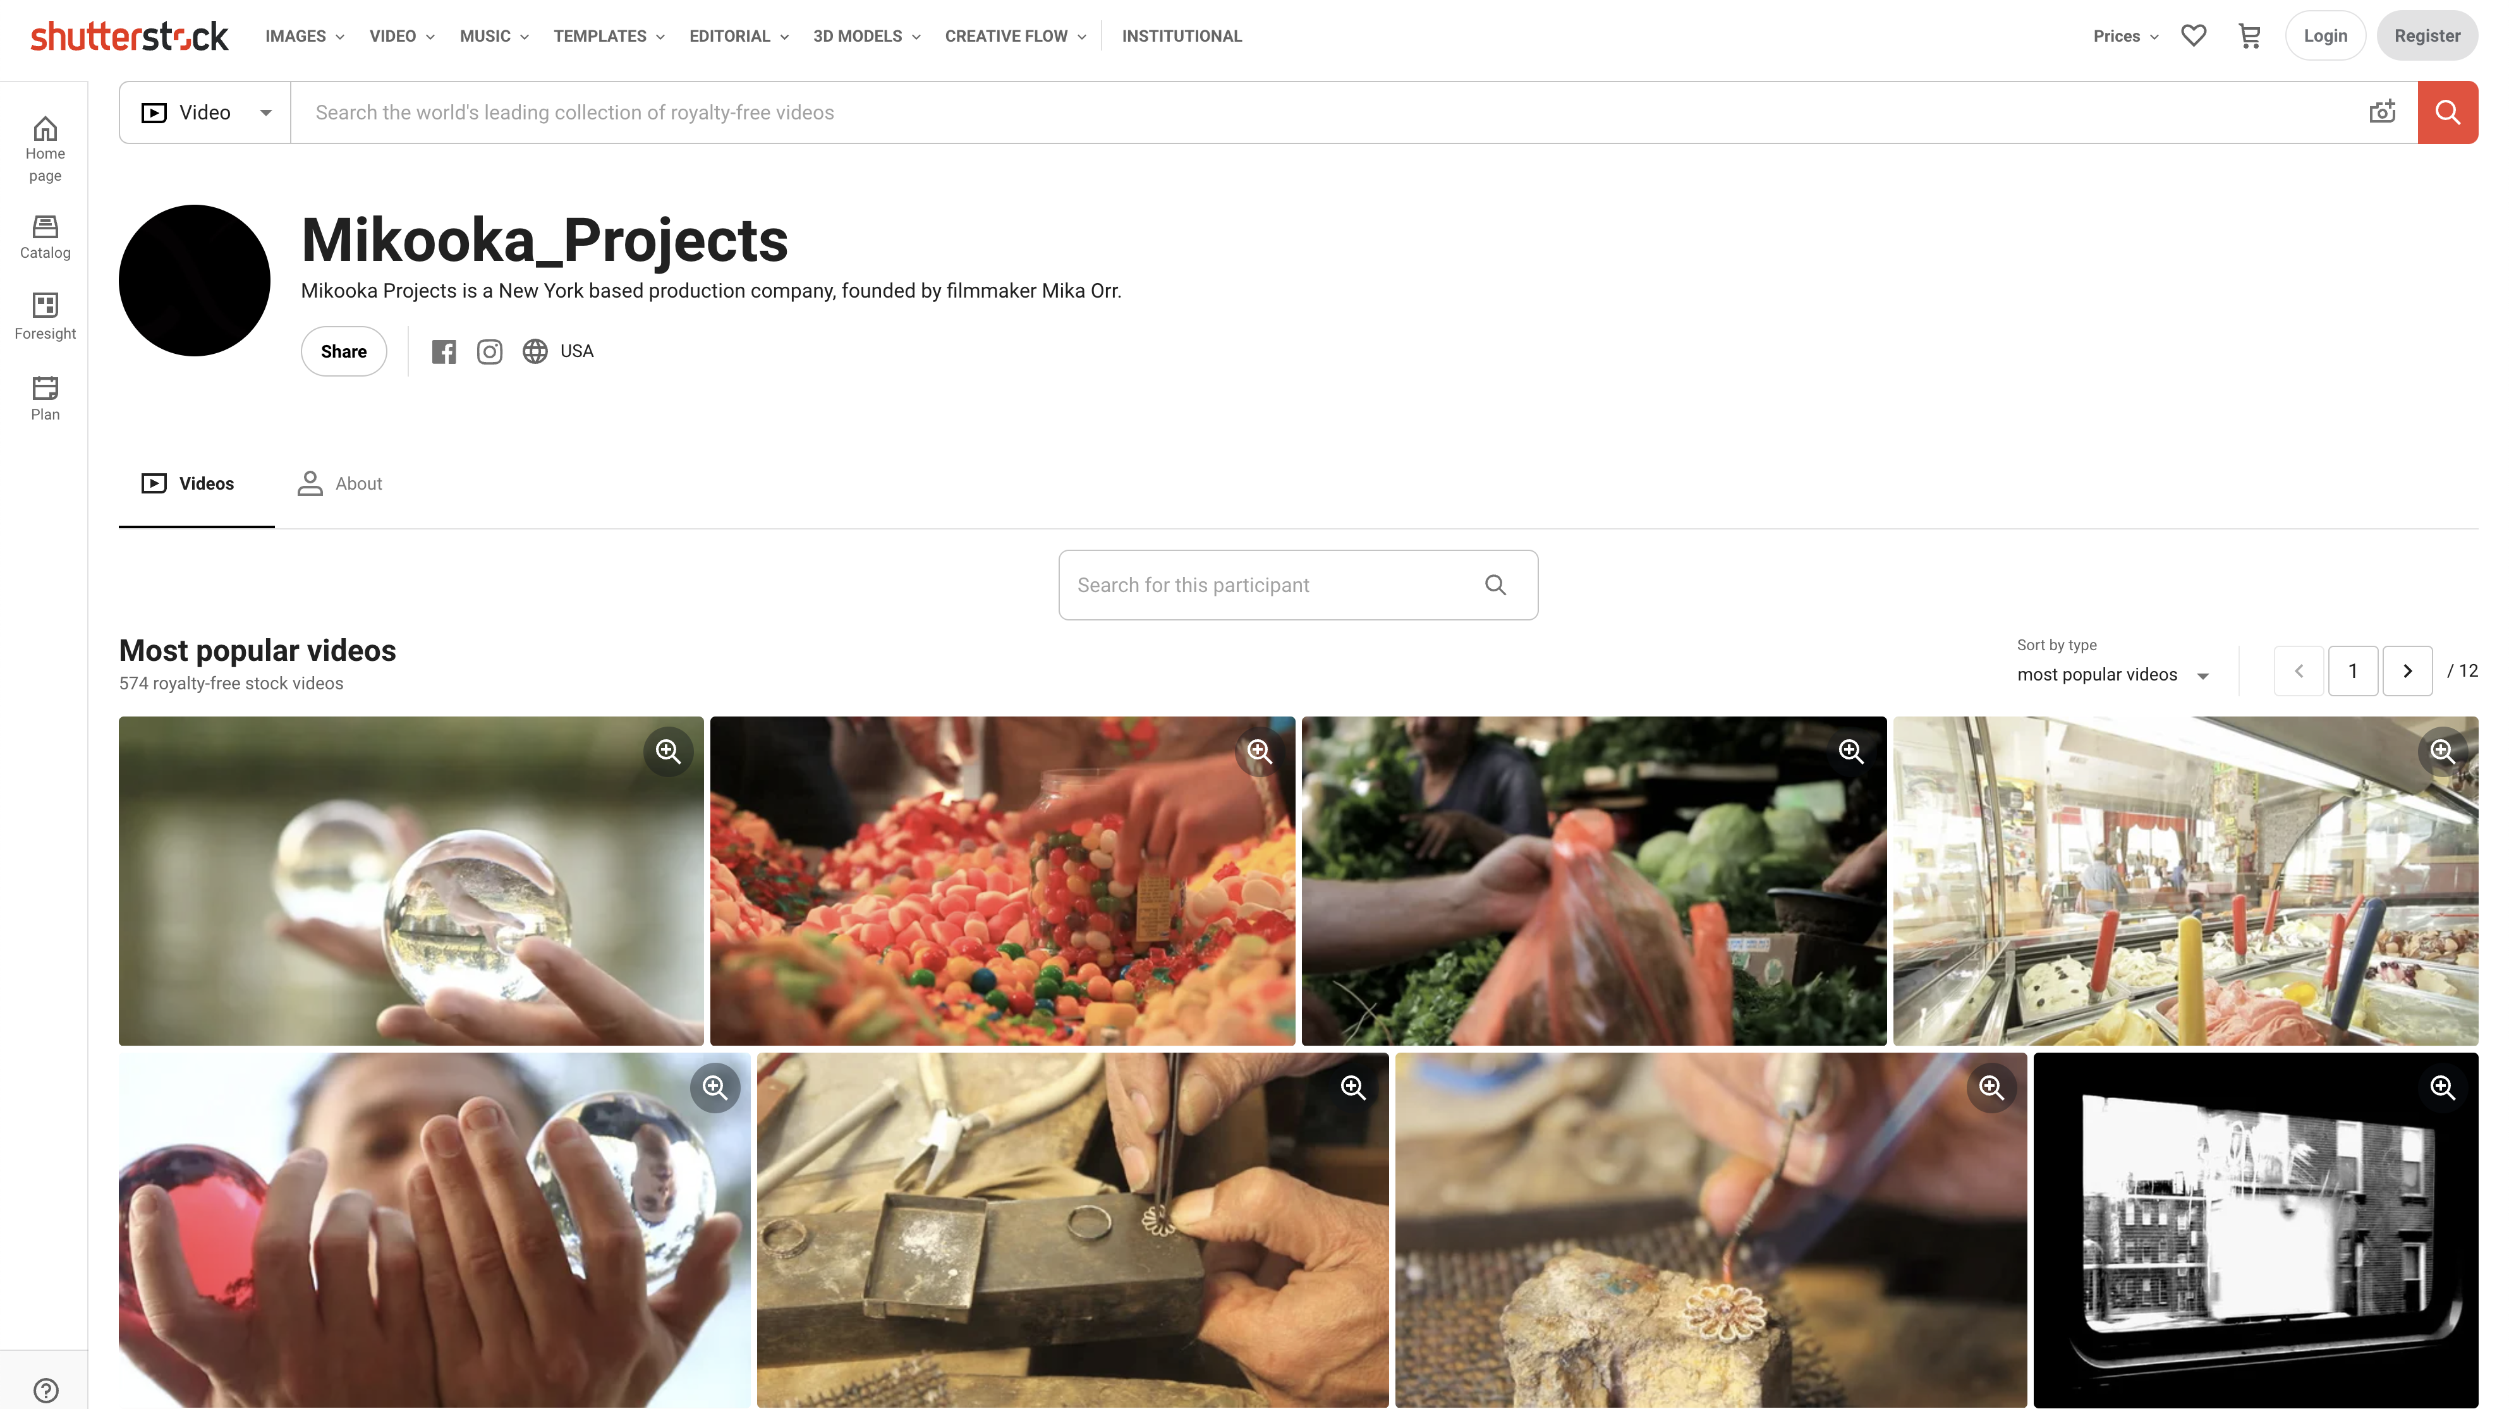Open Foresight from the sidebar
This screenshot has height=1409, width=2509.
point(45,317)
